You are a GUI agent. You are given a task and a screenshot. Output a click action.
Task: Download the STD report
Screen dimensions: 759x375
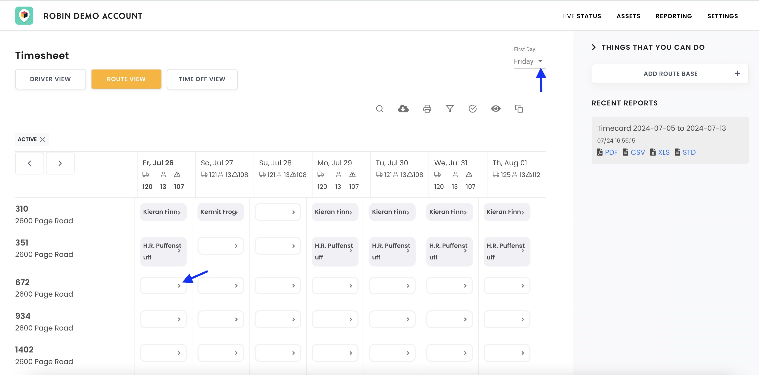(x=685, y=152)
